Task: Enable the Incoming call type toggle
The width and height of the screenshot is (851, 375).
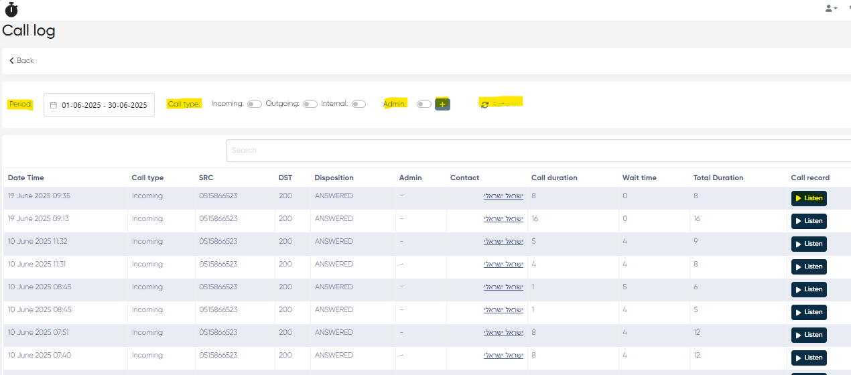Action: coord(254,104)
